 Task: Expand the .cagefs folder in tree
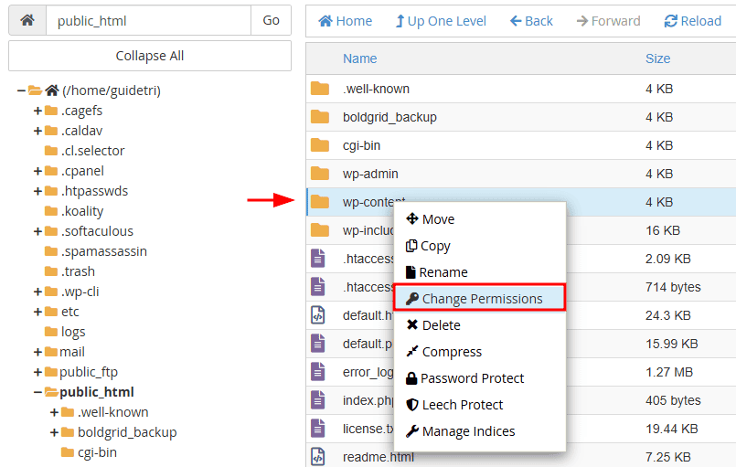37,111
